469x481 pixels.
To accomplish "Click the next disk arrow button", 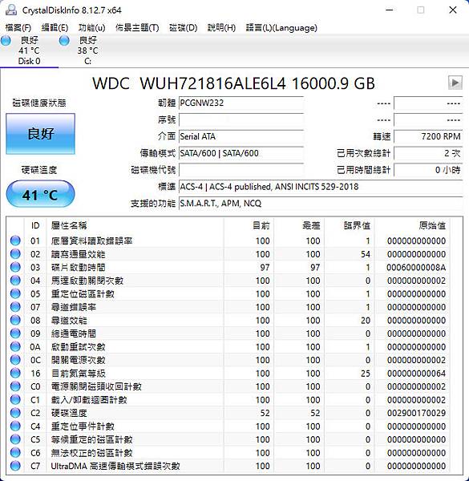I will tap(455, 83).
